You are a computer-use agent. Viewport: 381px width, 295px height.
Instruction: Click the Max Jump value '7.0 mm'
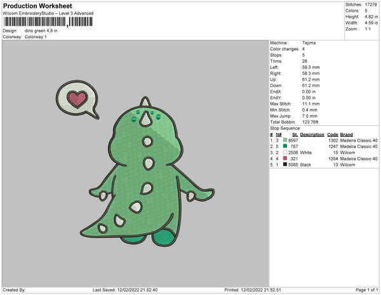point(310,116)
